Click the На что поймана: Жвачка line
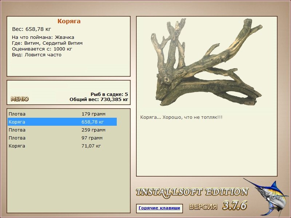 (x=43, y=37)
